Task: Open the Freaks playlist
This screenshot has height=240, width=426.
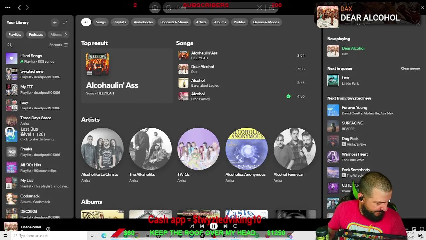Action: click(37, 152)
